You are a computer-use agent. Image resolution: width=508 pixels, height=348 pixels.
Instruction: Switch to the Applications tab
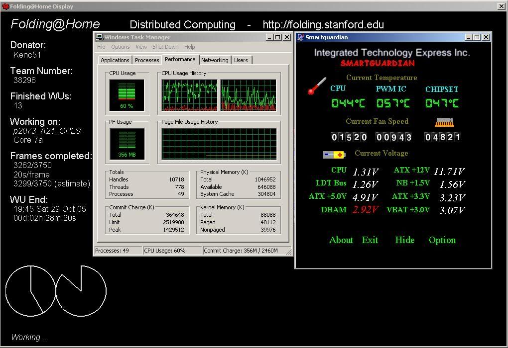click(x=115, y=60)
